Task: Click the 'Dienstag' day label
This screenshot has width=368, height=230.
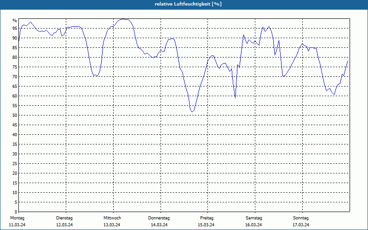Action: click(64, 218)
